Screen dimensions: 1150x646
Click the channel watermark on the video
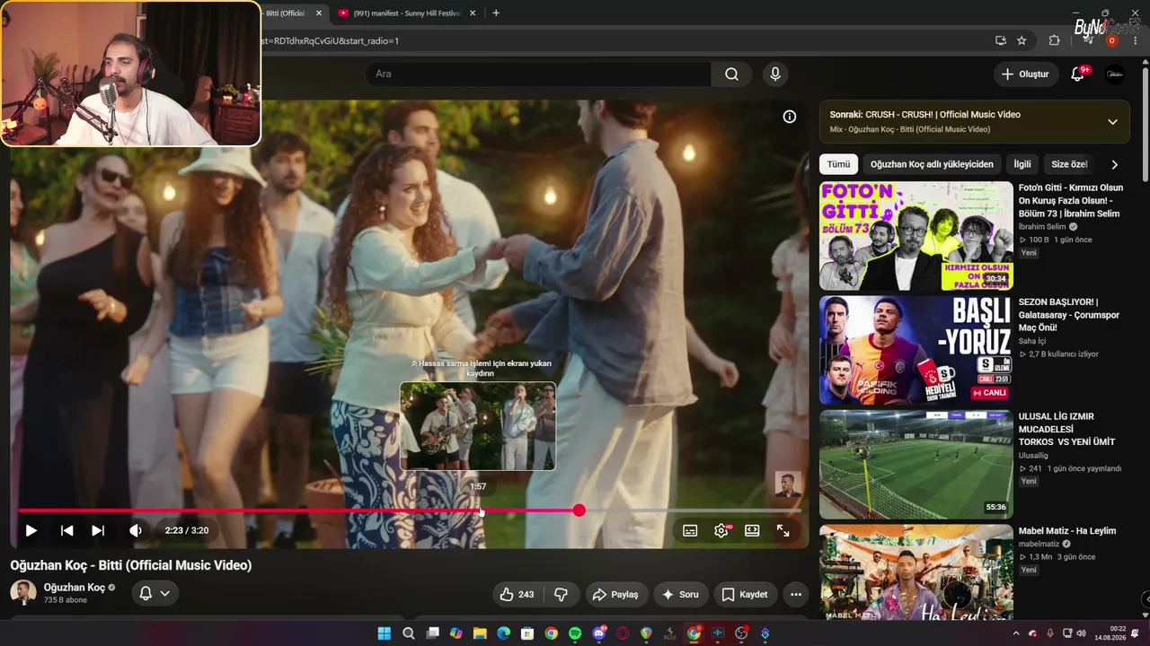(788, 484)
